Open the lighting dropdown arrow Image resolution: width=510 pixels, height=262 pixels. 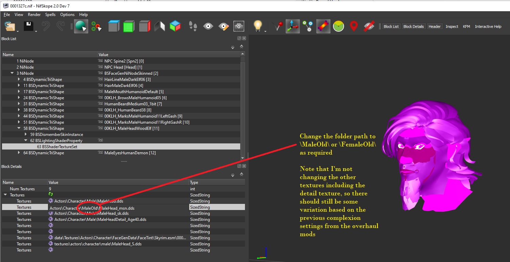[x=265, y=32]
